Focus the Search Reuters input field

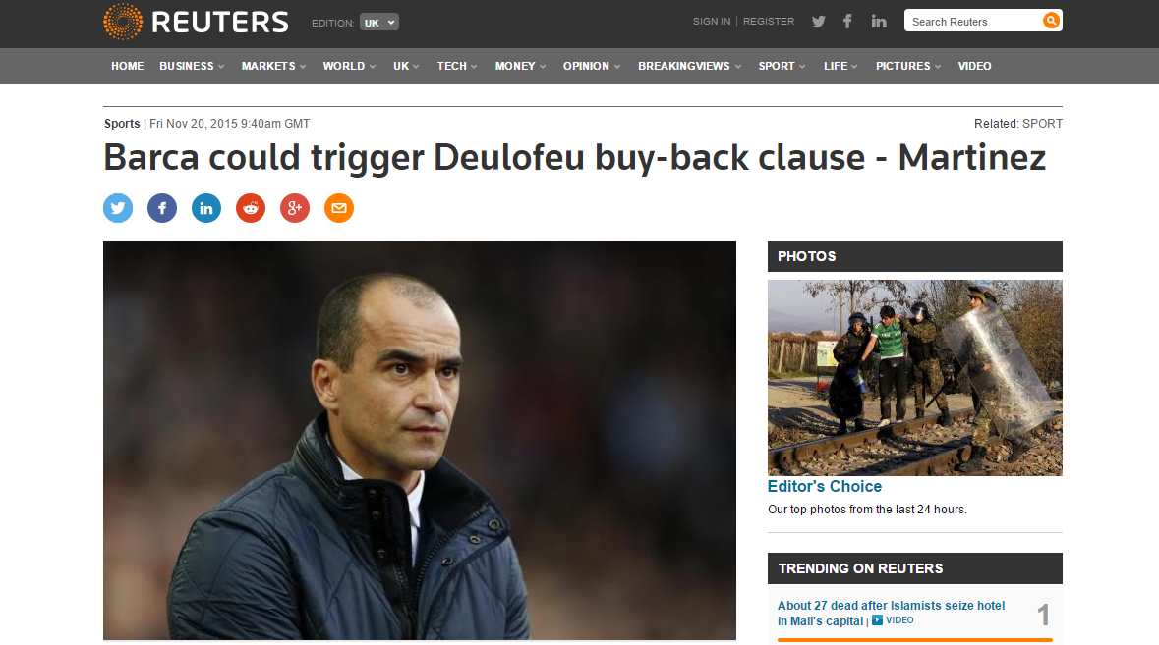coord(973,21)
